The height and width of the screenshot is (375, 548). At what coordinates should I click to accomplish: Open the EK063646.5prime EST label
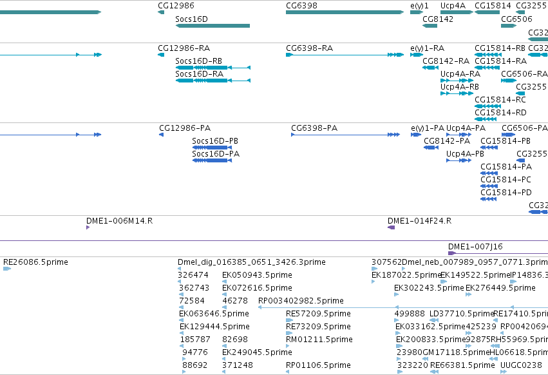coord(214,313)
